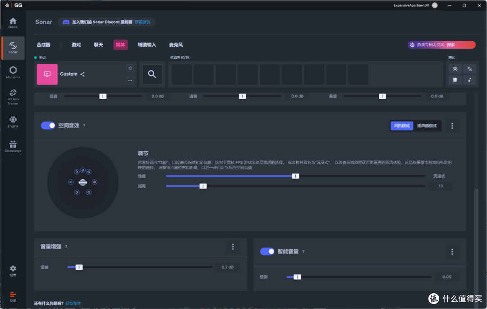
Task: Click the first empty favorites slot
Action: pyautogui.click(x=182, y=74)
